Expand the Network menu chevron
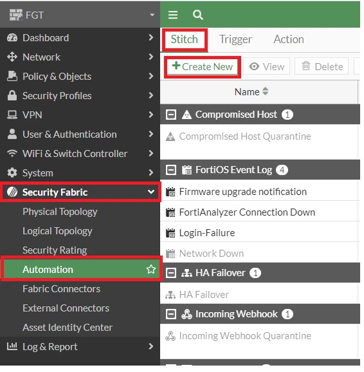Viewport: 364px width, 372px height. coord(152,57)
